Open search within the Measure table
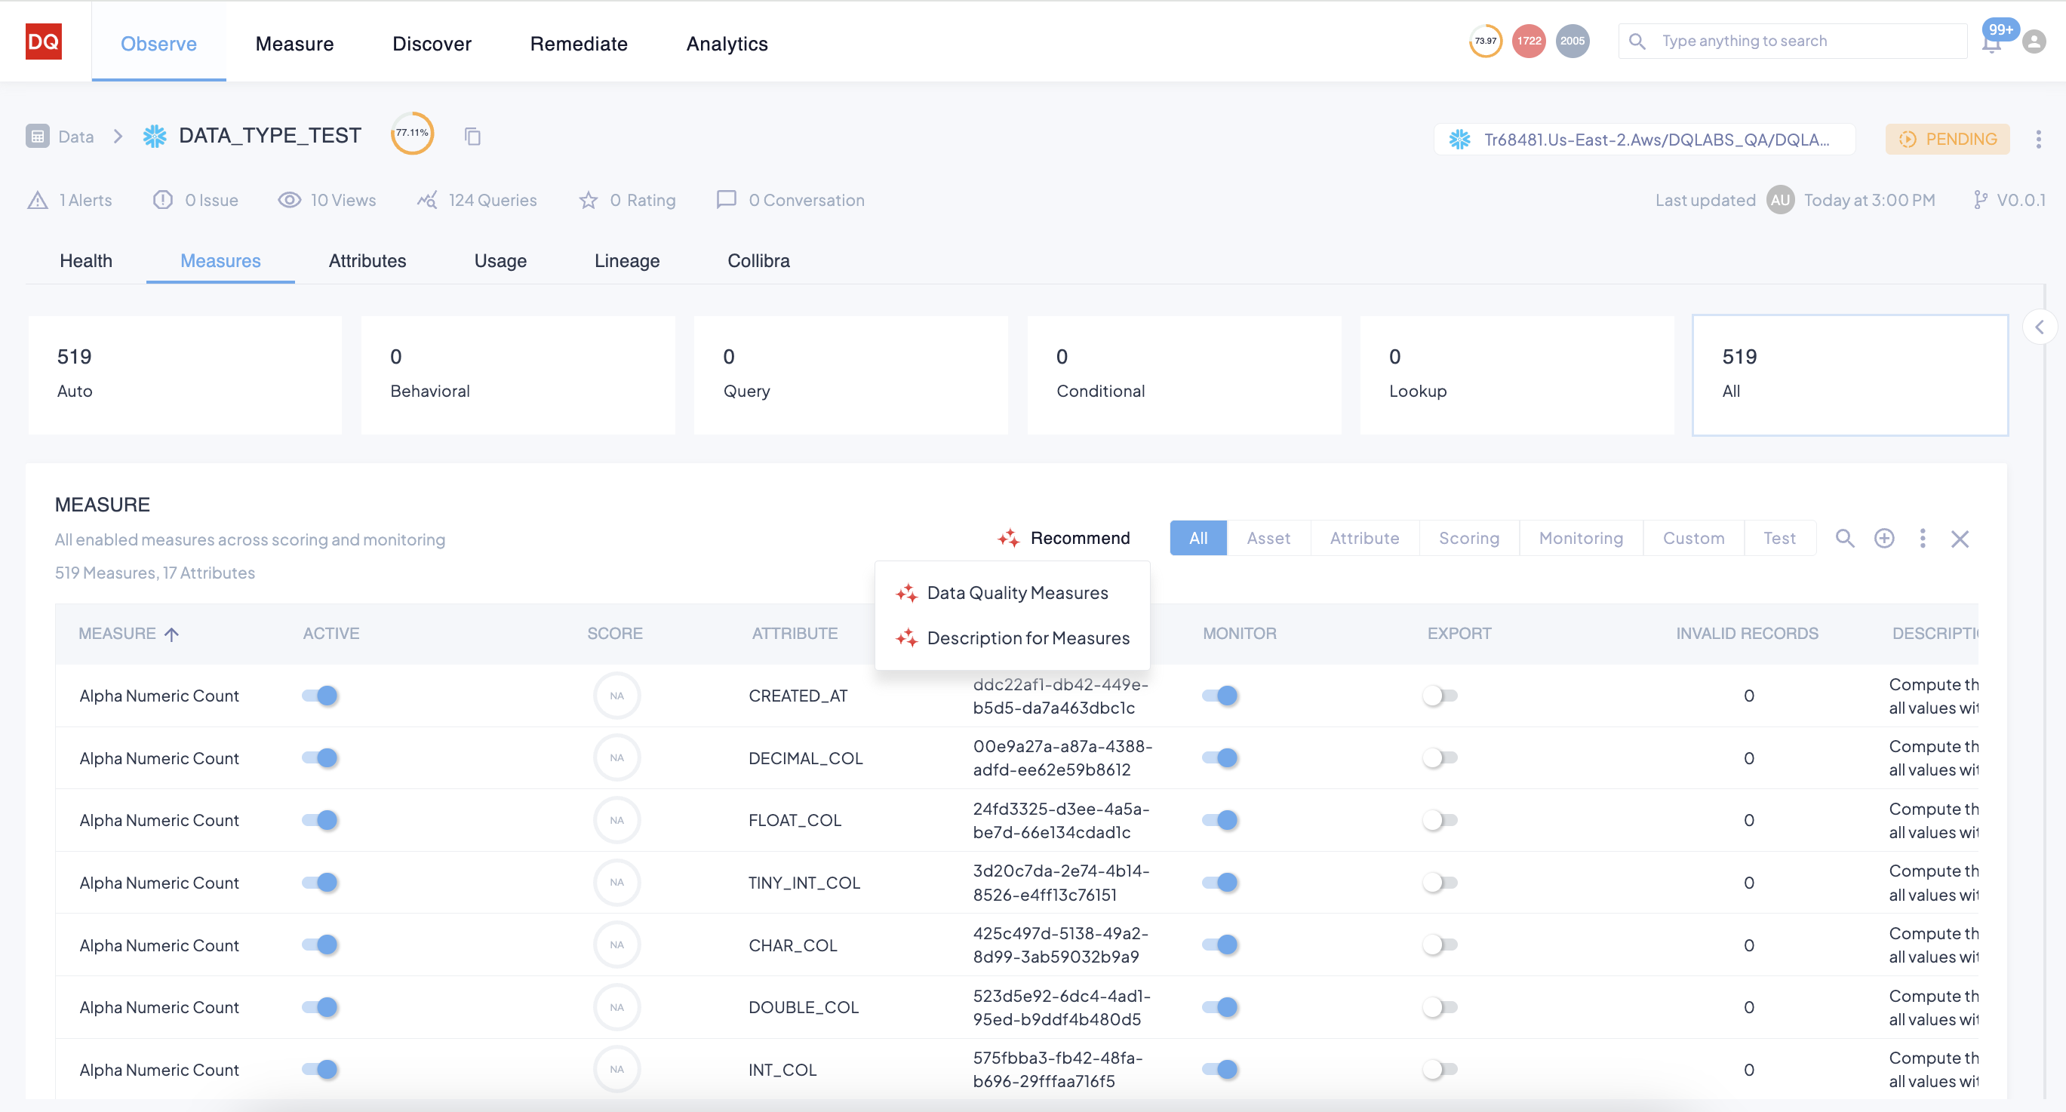Viewport: 2066px width, 1112px height. pos(1845,538)
